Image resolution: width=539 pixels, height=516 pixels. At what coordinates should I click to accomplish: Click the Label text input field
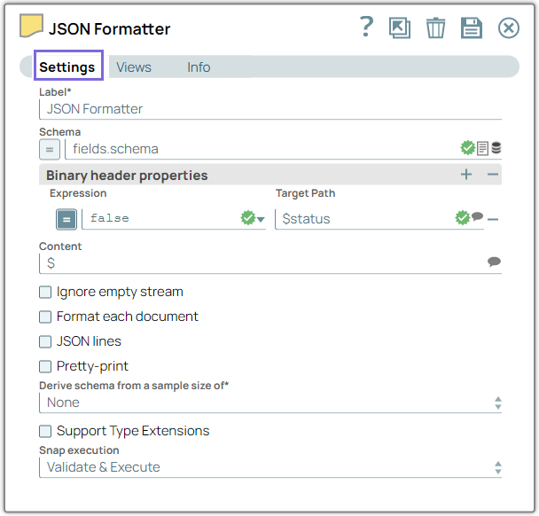270,109
